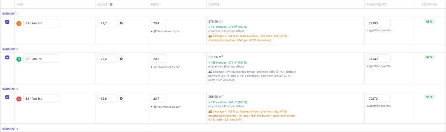The width and height of the screenshot is (446, 132).
Task: Click the SURFACE column header
Action: [214, 5]
